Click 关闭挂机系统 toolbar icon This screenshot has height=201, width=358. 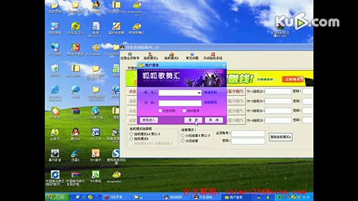pyautogui.click(x=213, y=56)
